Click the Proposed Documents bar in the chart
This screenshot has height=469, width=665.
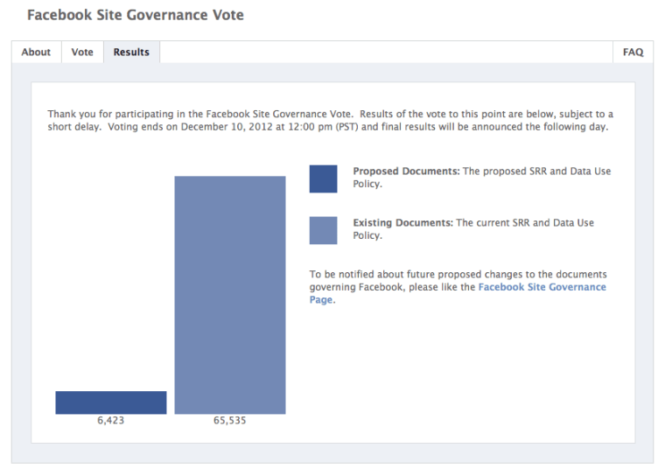[111, 402]
